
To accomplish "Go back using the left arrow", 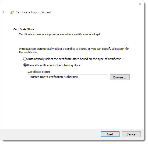I will click(4, 12).
